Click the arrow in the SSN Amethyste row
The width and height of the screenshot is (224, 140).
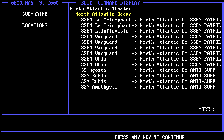[134, 87]
